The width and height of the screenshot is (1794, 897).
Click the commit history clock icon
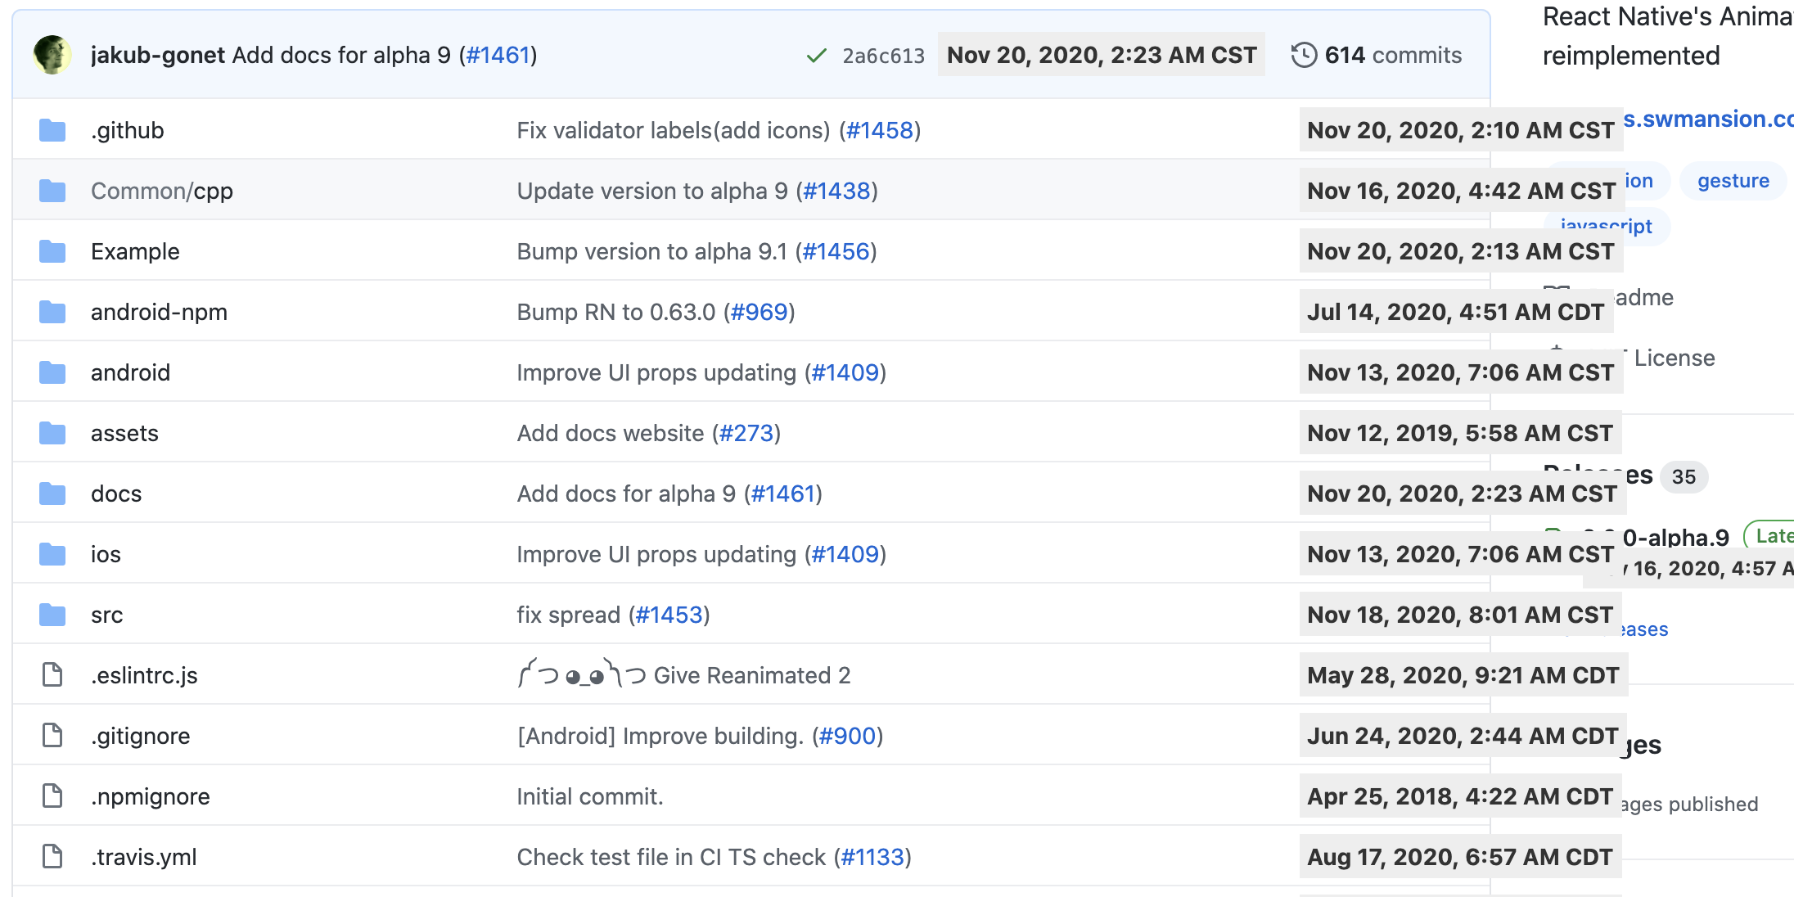[1304, 55]
